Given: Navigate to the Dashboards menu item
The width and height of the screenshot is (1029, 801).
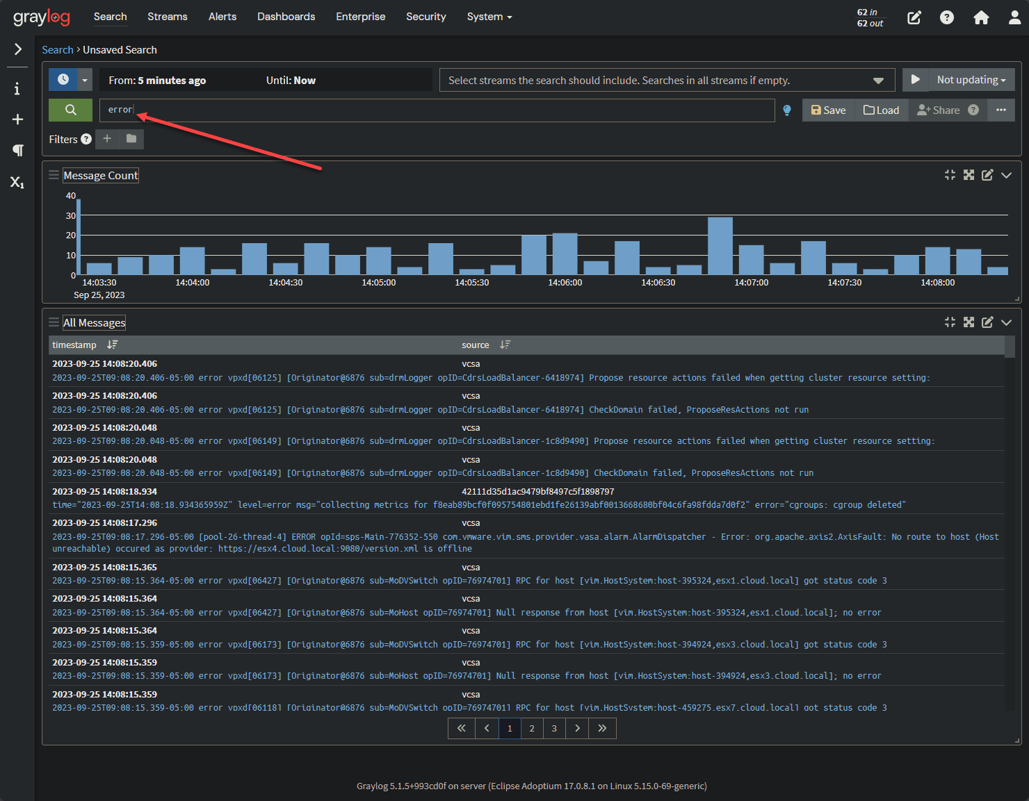Looking at the screenshot, I should 286,17.
